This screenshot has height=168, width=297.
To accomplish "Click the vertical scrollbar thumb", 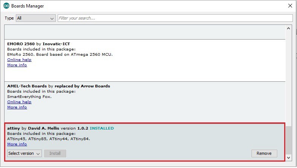I will [x=288, y=141].
